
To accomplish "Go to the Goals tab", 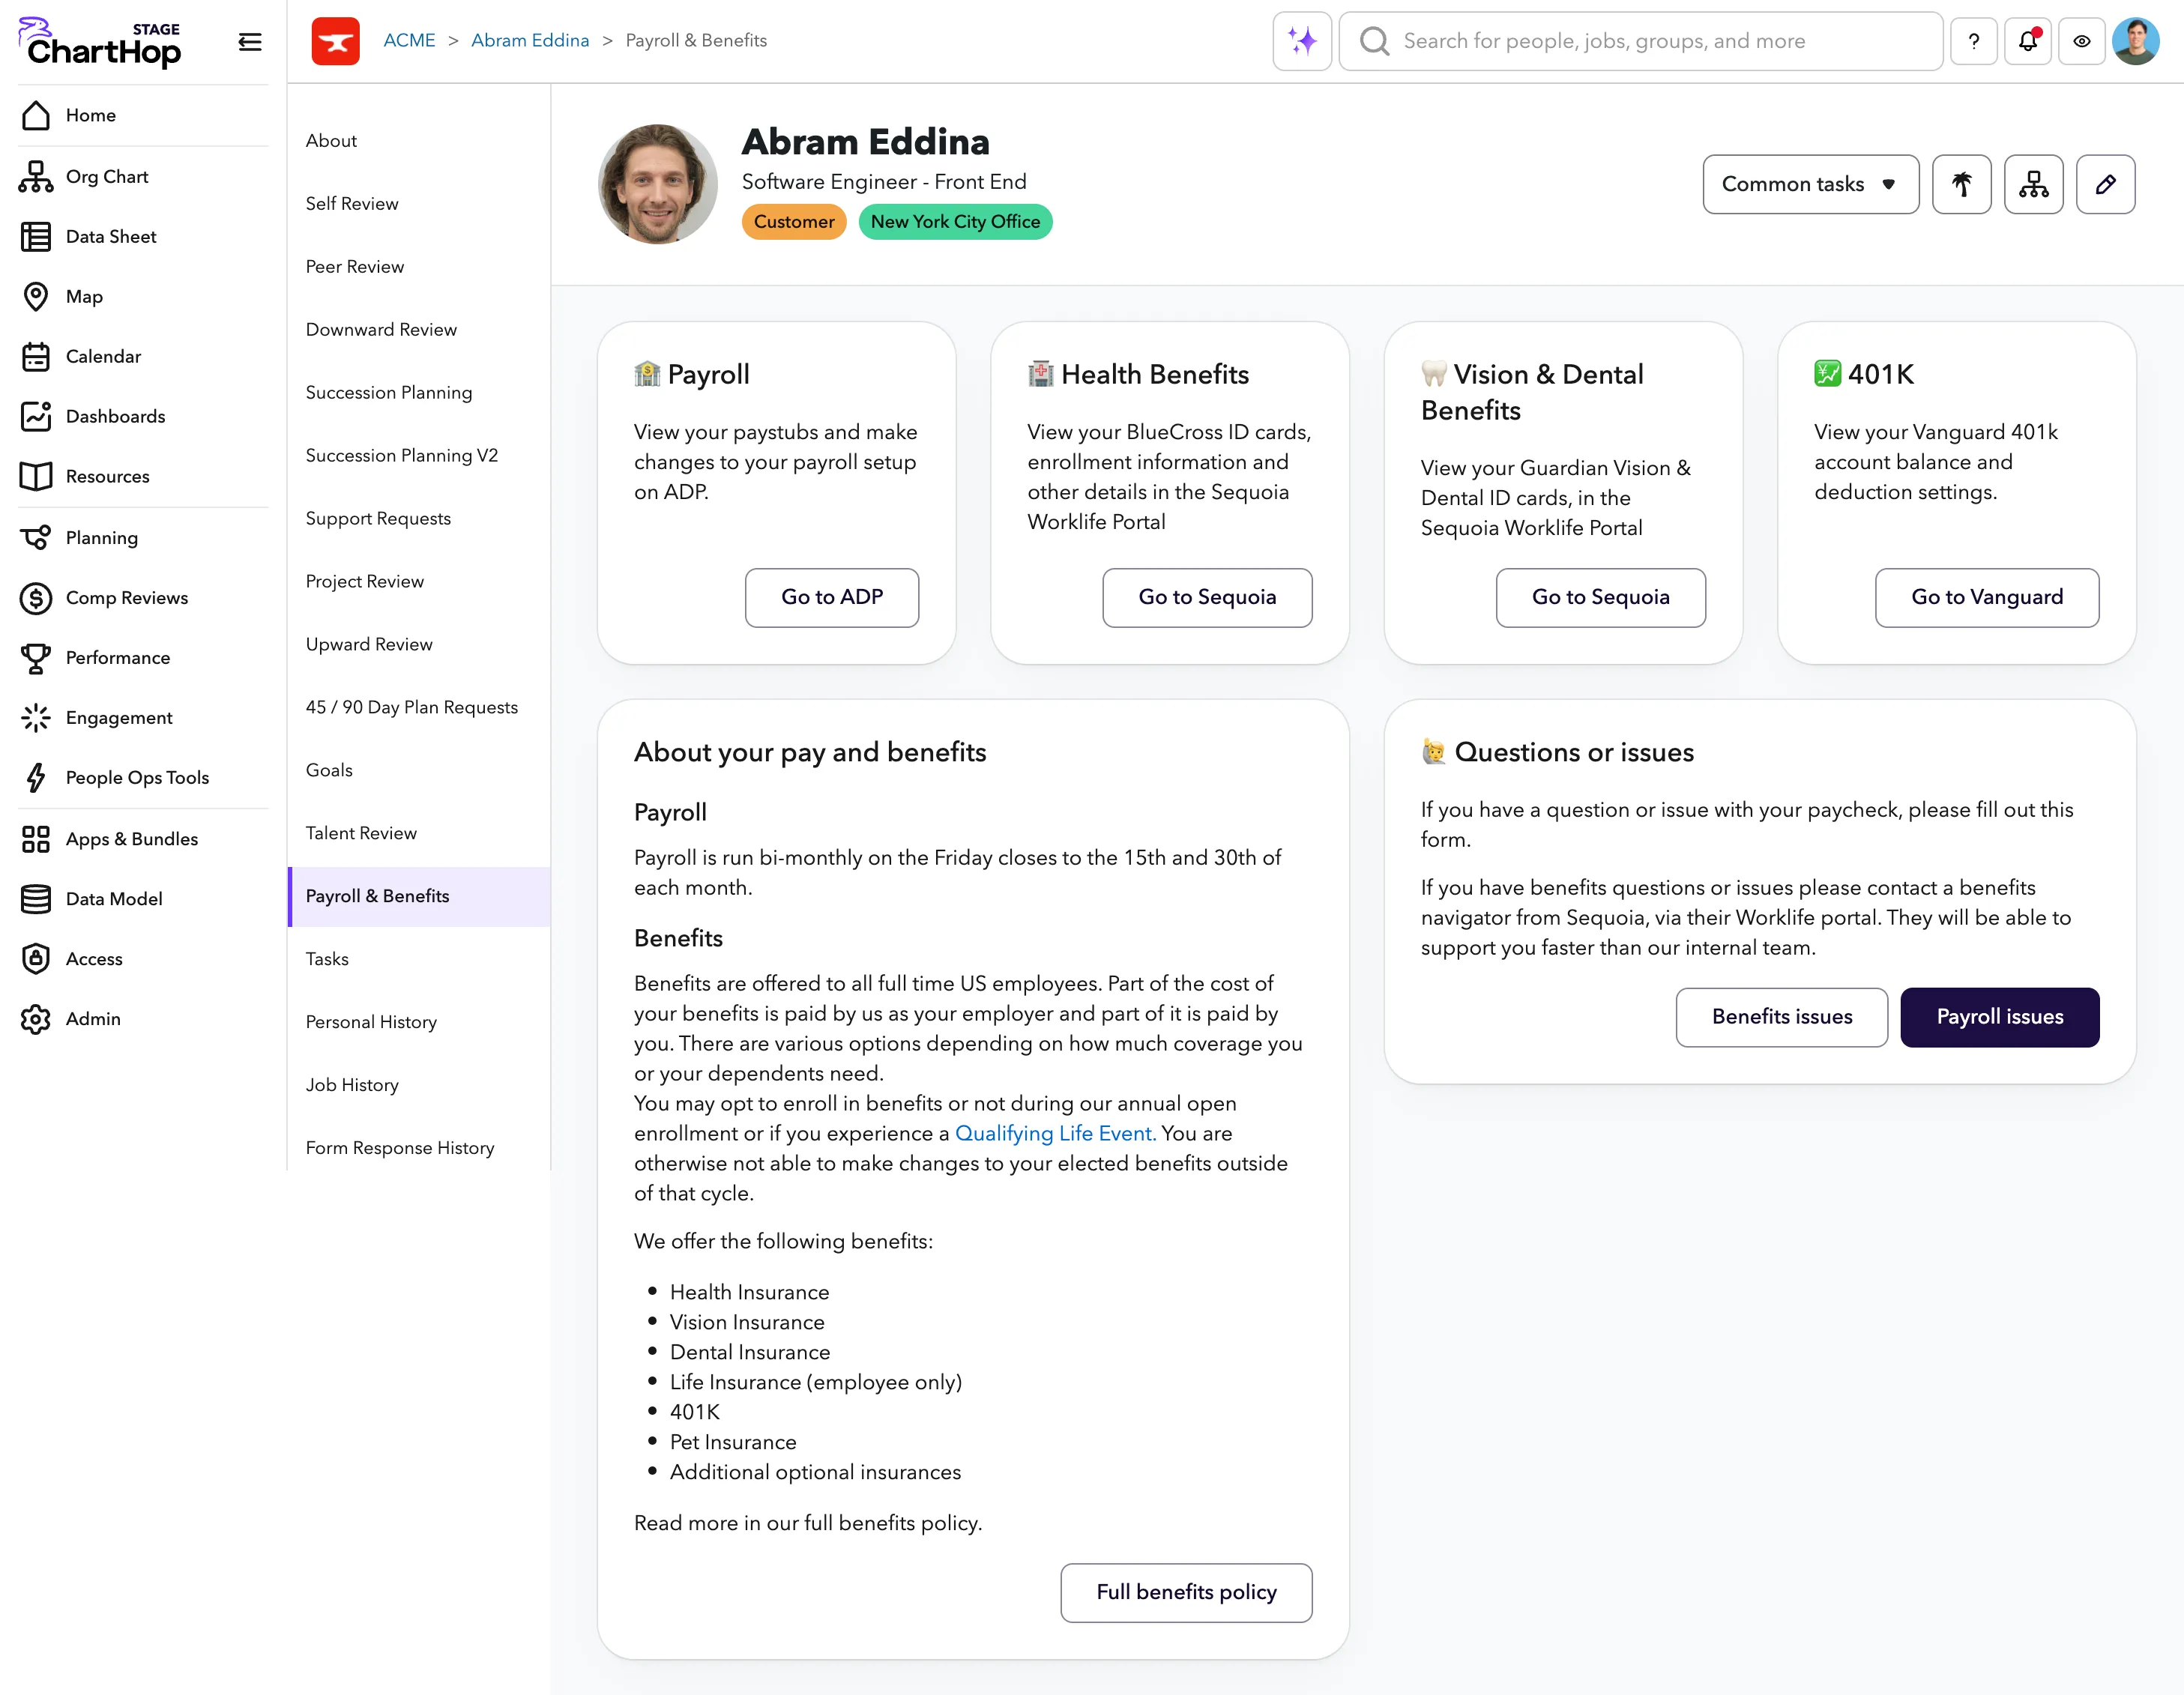I will tap(419, 770).
